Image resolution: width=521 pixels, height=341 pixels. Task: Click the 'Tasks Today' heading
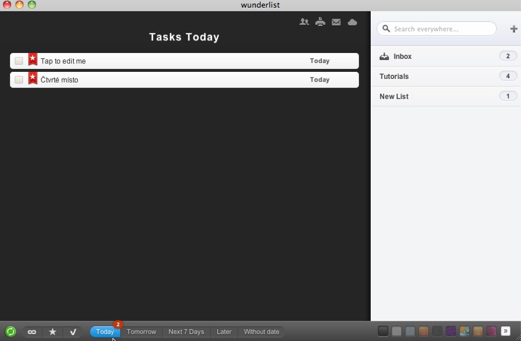tap(184, 37)
